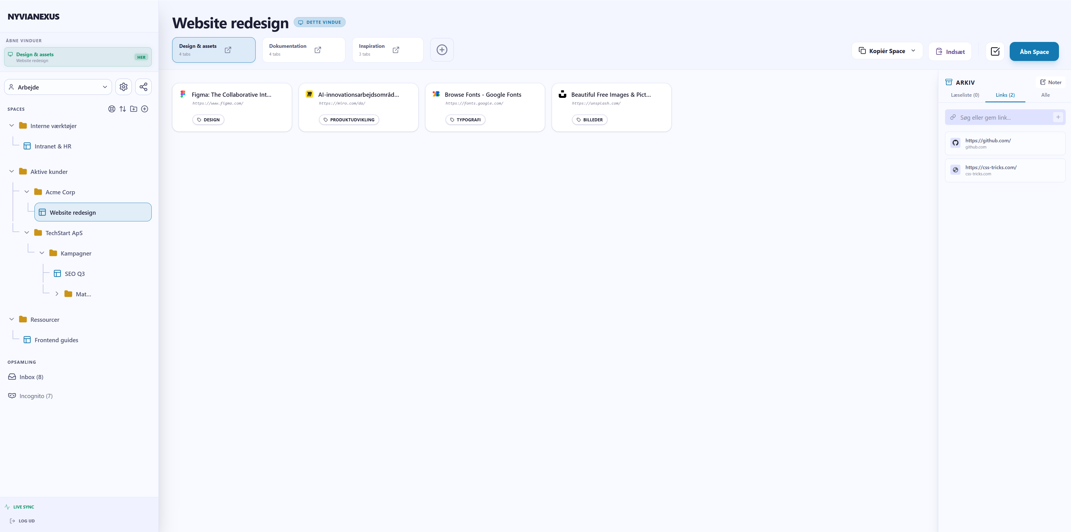Create a new folder in SPACES

tap(134, 109)
